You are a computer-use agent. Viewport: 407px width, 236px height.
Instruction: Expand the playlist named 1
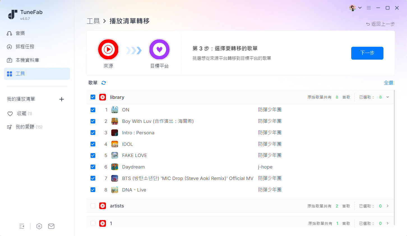(x=388, y=223)
